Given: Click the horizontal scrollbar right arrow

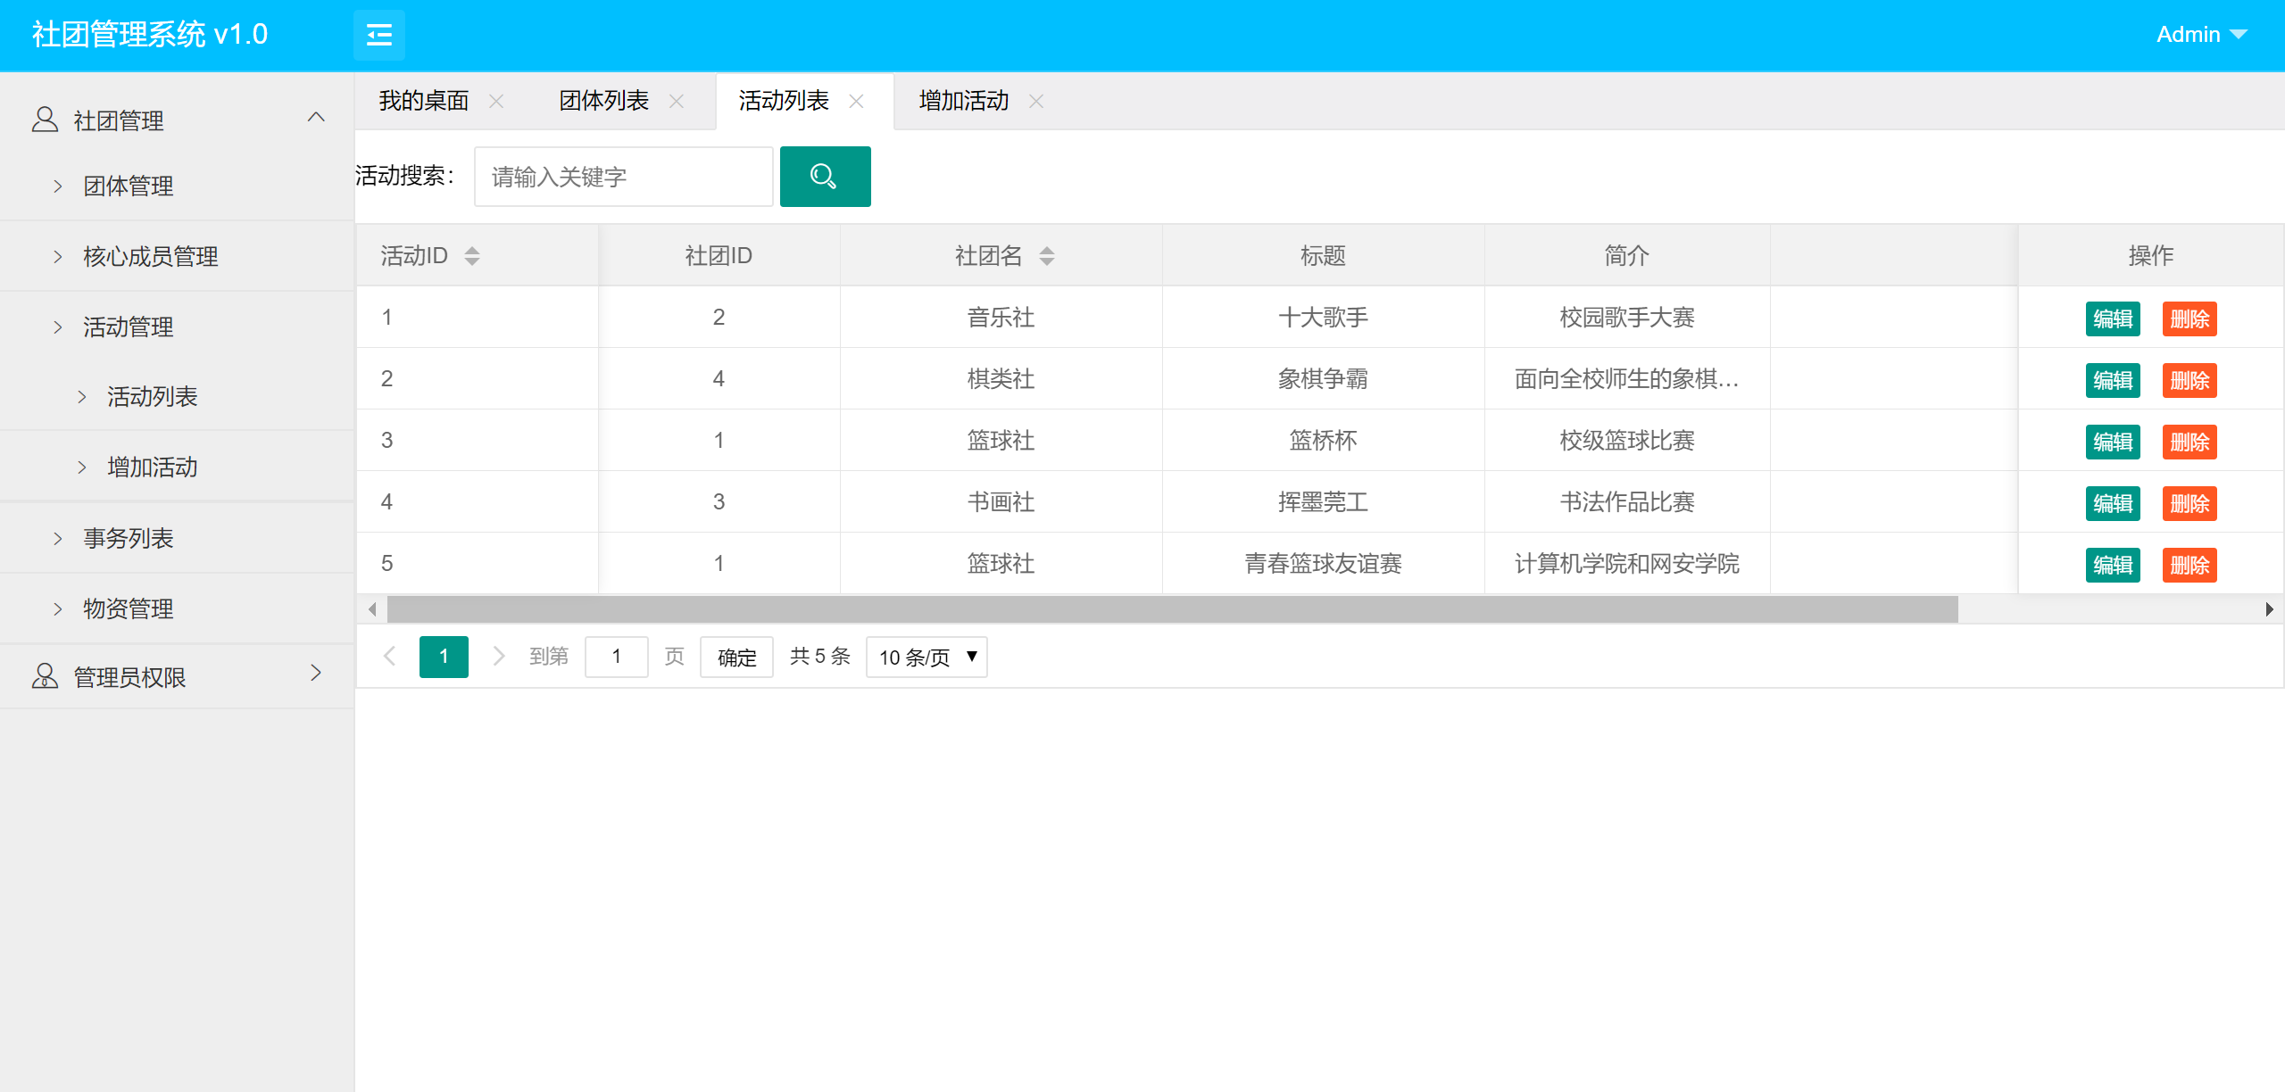Looking at the screenshot, I should tap(2269, 609).
